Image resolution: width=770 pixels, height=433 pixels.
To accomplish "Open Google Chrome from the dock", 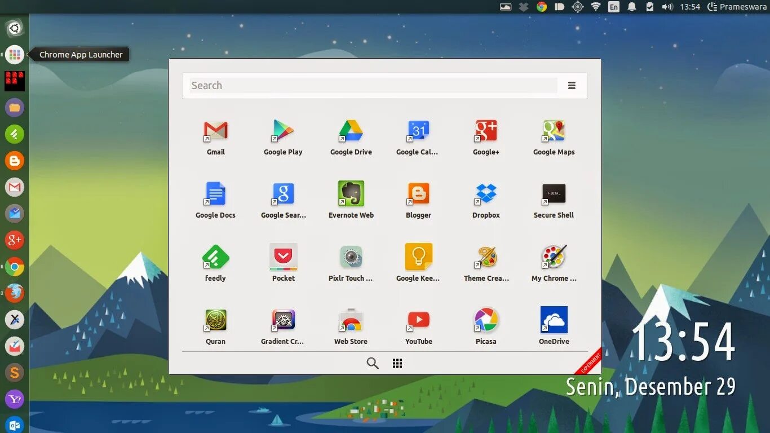I will tap(15, 267).
